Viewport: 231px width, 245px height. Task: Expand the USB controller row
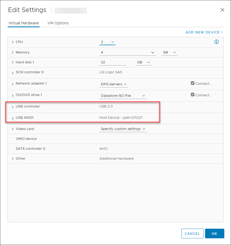pos(13,107)
